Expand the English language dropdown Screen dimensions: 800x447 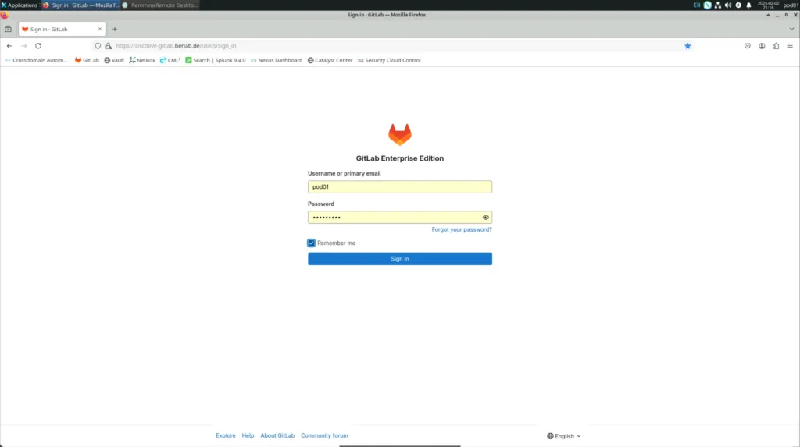tap(564, 436)
